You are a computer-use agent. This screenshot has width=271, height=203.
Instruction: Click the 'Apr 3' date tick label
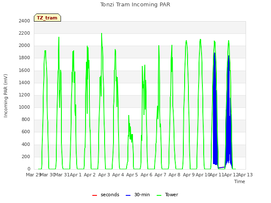(x=104, y=175)
